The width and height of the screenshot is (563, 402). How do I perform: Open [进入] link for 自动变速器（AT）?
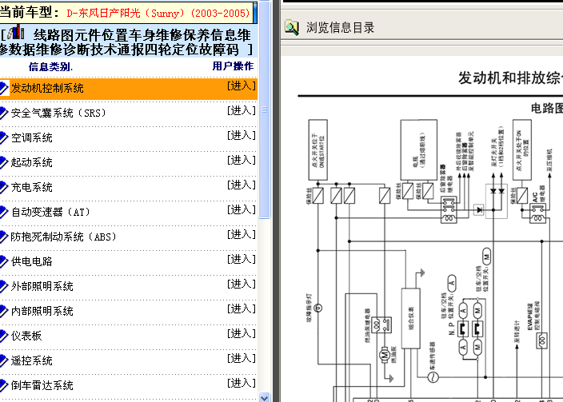tap(242, 210)
